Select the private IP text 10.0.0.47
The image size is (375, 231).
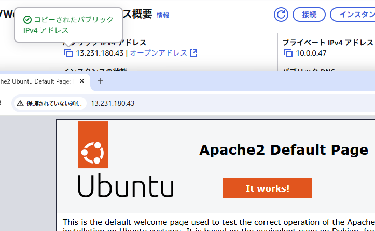point(311,53)
